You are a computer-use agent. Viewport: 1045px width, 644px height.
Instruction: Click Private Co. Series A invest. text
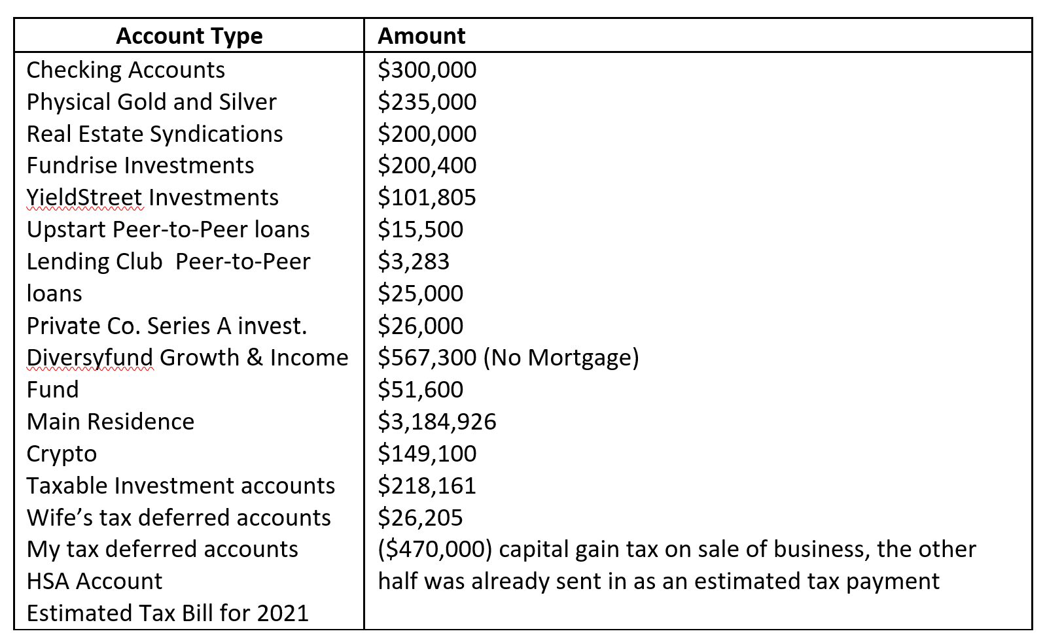(167, 326)
